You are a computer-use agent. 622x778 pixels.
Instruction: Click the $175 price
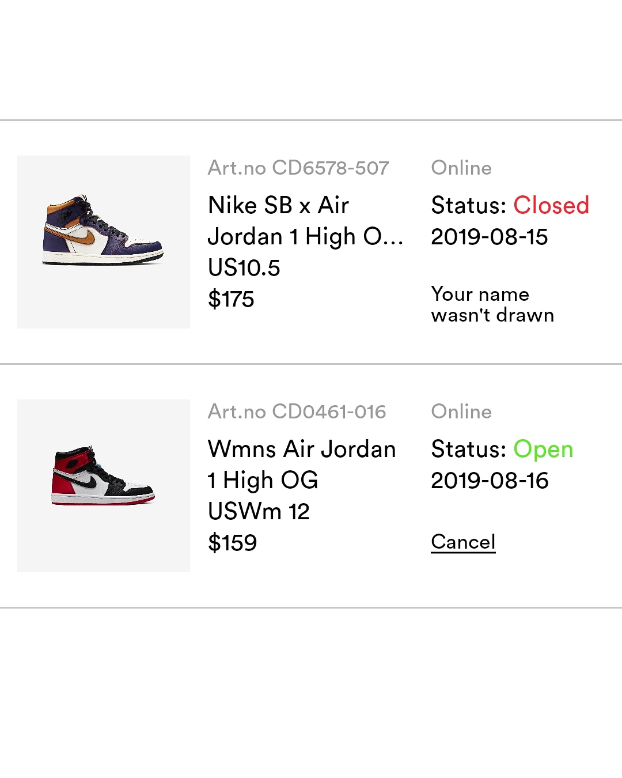[231, 299]
